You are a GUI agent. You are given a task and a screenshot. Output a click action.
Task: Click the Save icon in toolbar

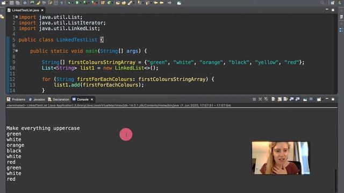(x=12, y=3)
